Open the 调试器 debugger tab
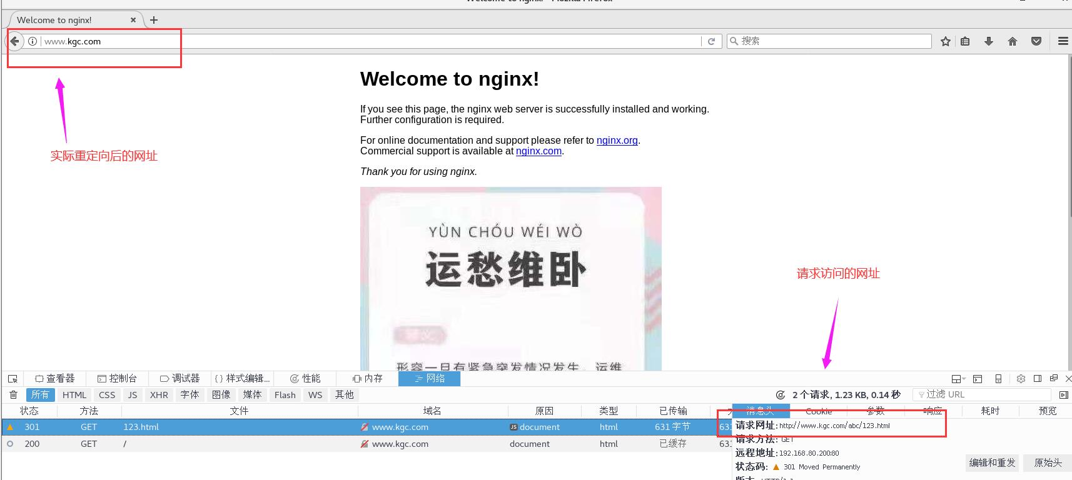 (x=180, y=379)
